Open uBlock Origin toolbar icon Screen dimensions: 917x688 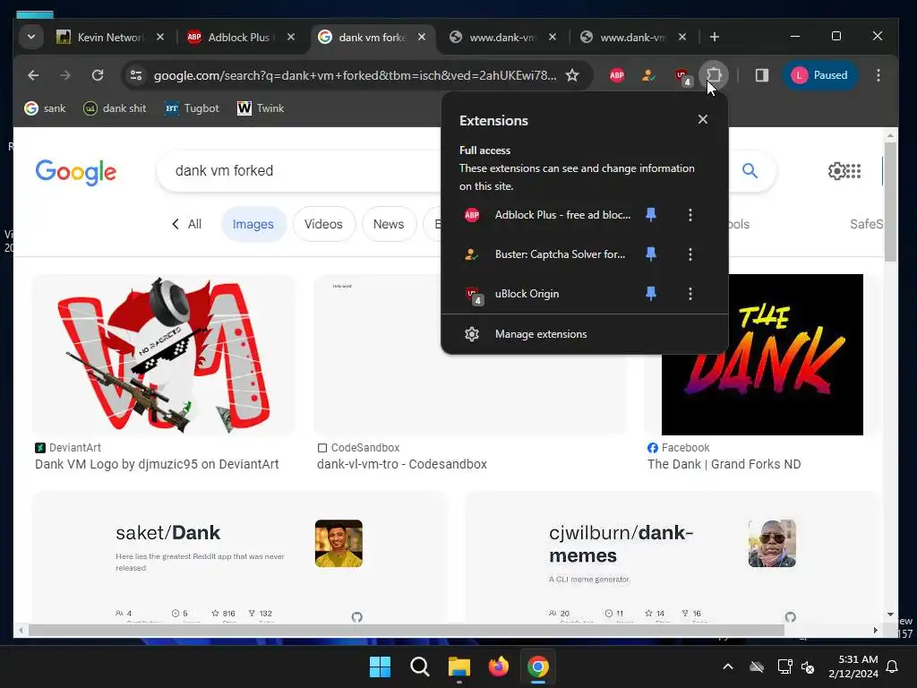[681, 76]
